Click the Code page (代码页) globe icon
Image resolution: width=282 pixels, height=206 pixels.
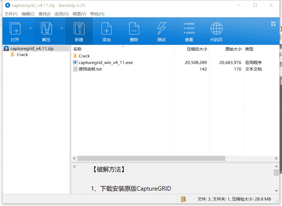coord(217,28)
